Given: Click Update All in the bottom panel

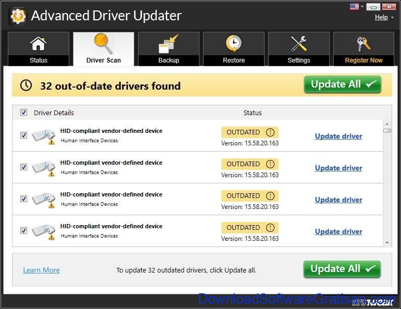Looking at the screenshot, I should click(x=342, y=269).
